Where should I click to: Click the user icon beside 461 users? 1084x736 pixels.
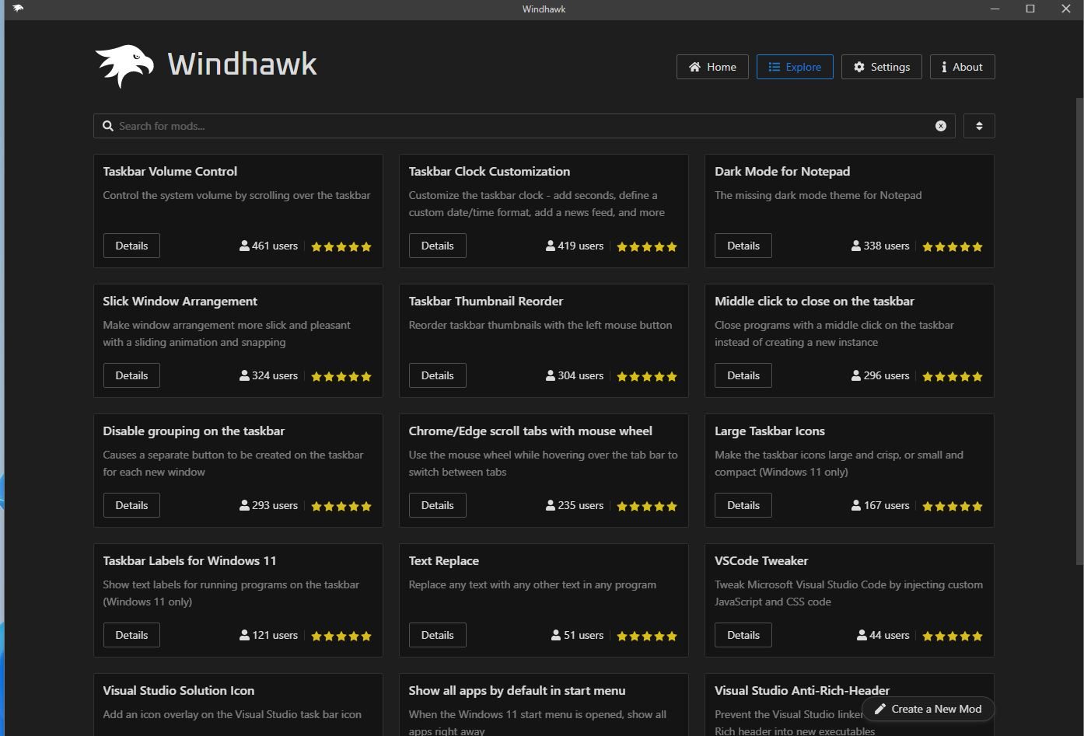[245, 246]
